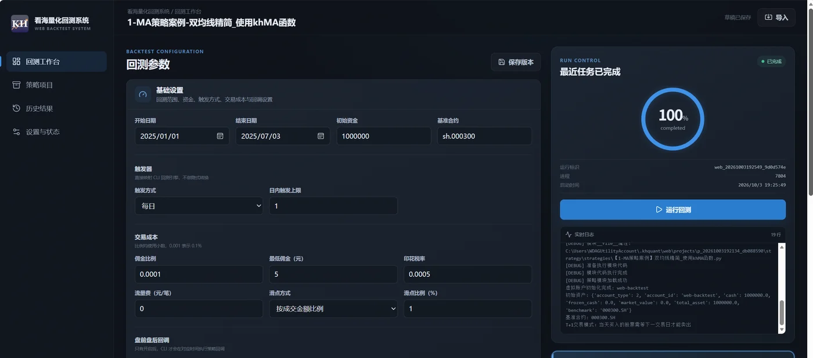Click the 设置与状态 sliders icon

(x=16, y=132)
